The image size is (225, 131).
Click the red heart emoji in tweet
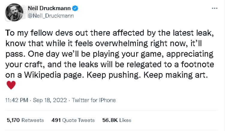click(x=11, y=86)
